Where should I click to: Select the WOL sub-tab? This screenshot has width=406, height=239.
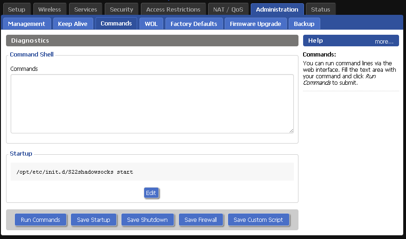(x=151, y=24)
